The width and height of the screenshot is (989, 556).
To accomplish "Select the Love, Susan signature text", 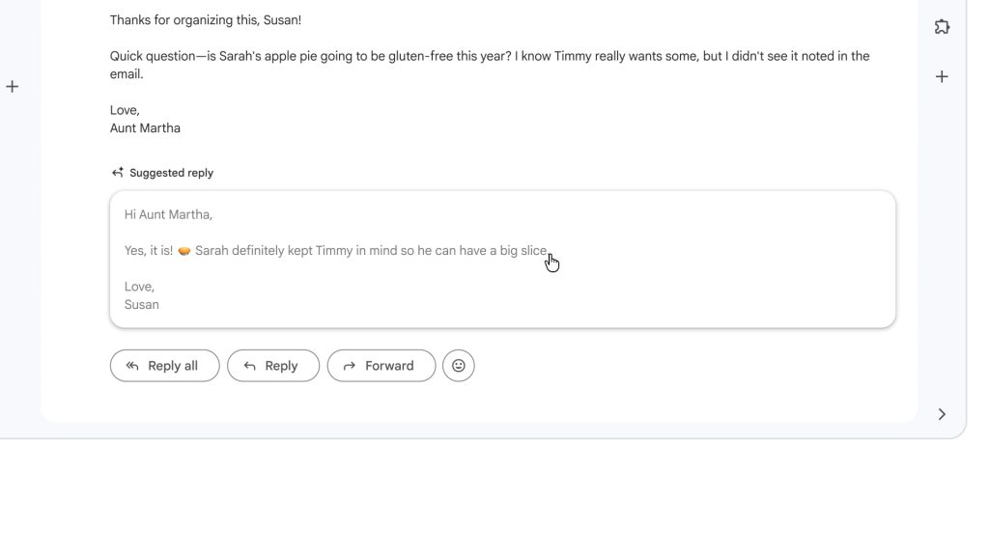I will [x=141, y=295].
